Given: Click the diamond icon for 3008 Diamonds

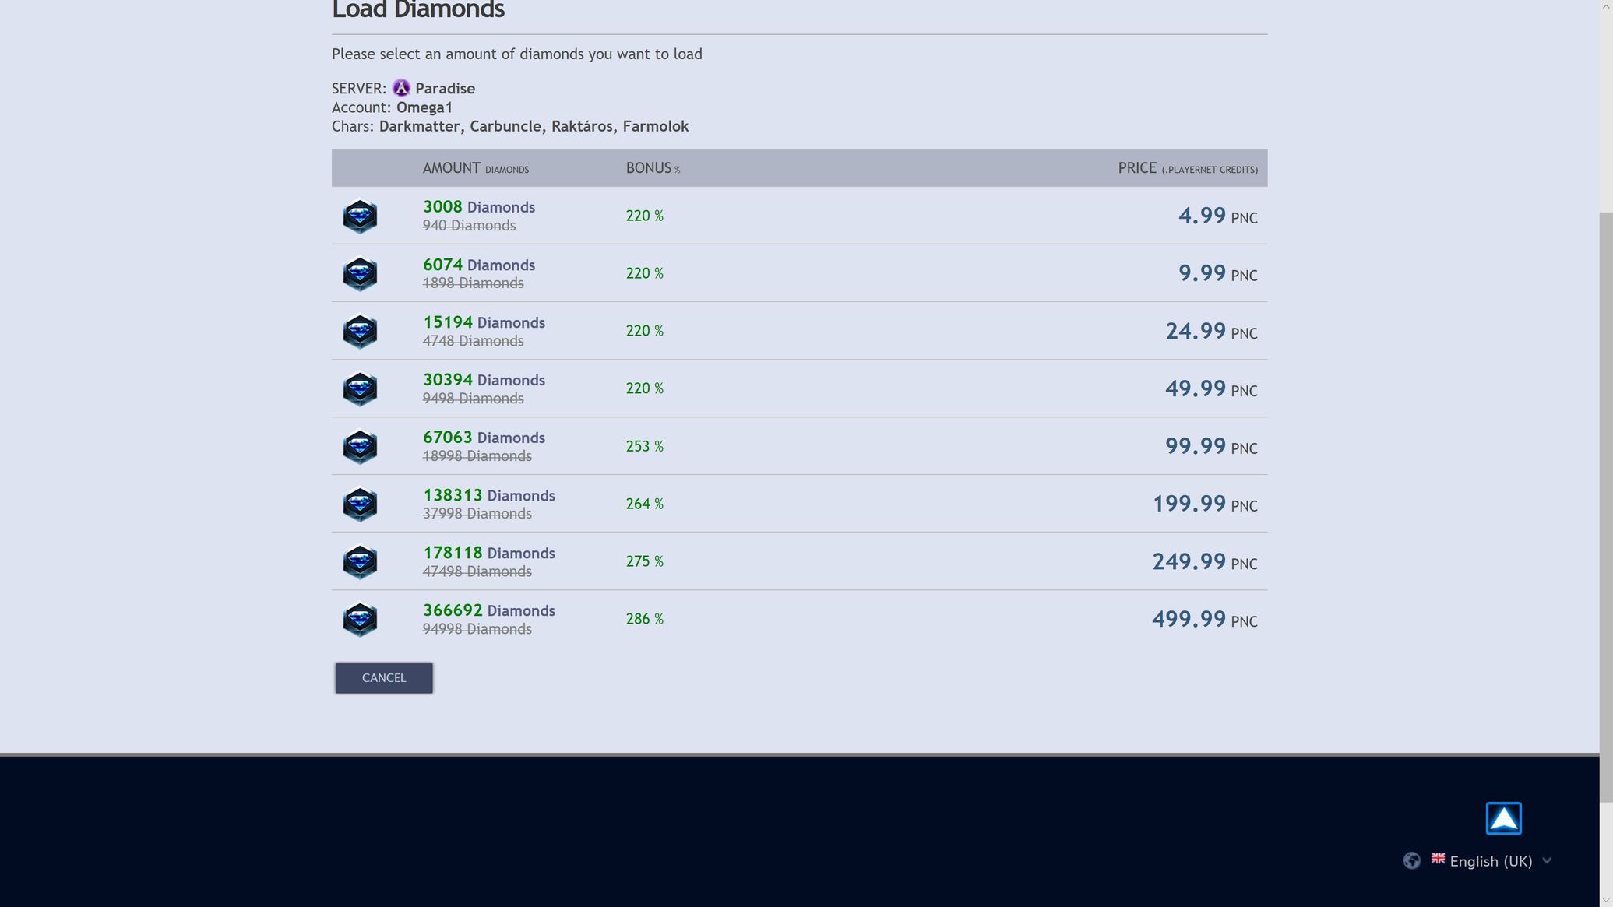Looking at the screenshot, I should (360, 216).
